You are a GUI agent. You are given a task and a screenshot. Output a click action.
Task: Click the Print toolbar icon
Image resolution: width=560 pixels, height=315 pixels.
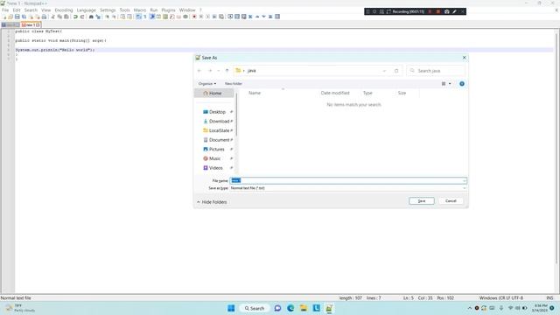pos(45,17)
